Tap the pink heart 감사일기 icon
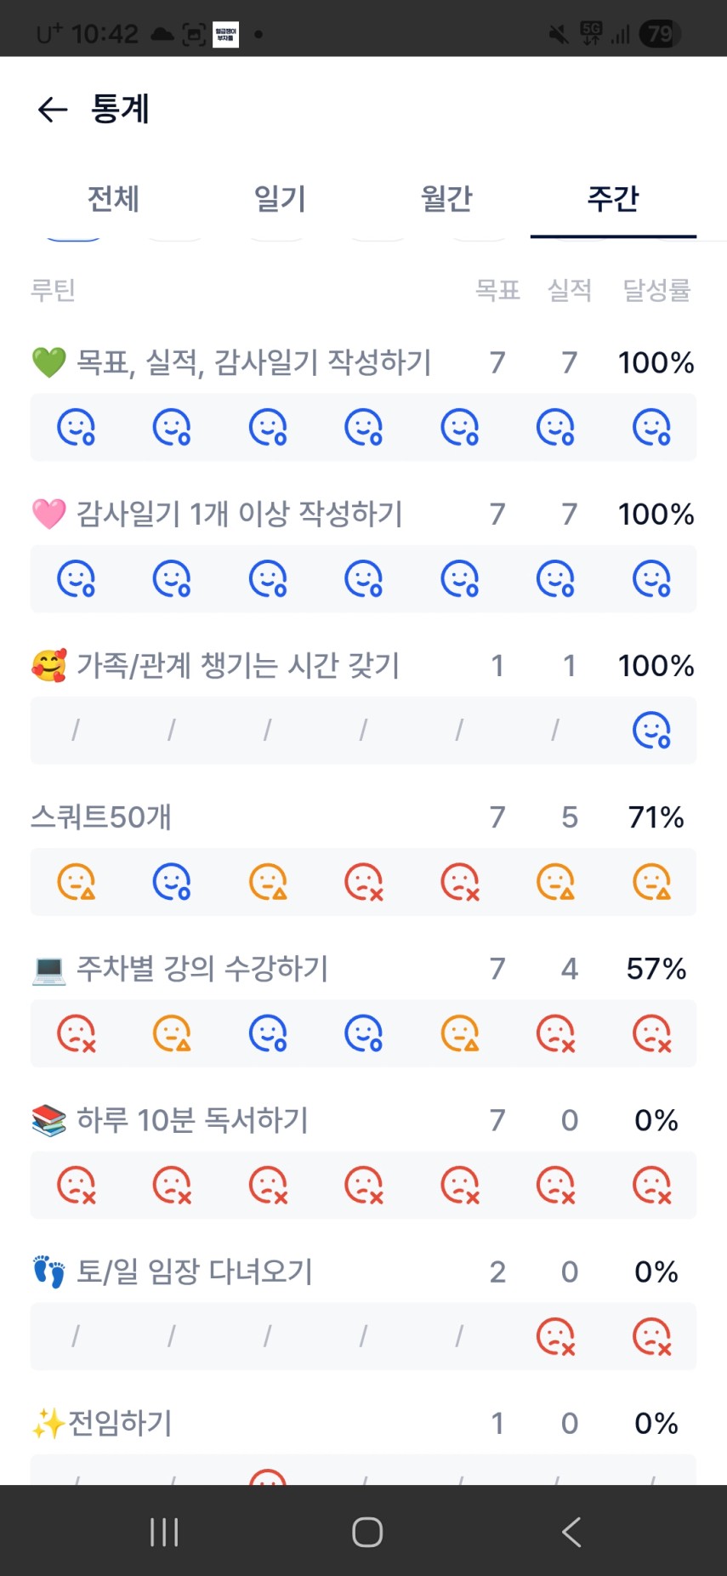This screenshot has height=1576, width=727. (x=48, y=514)
